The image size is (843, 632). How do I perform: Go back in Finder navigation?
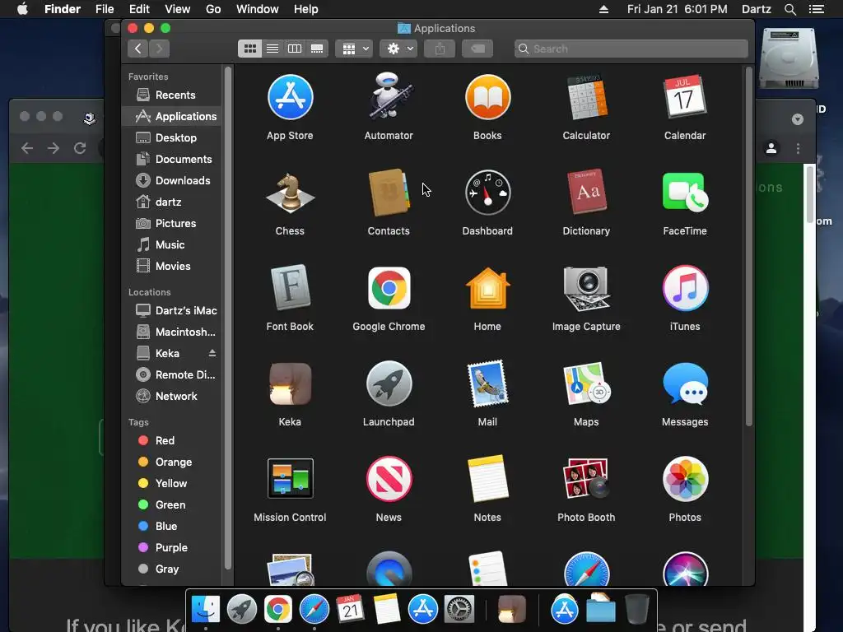[x=138, y=49]
